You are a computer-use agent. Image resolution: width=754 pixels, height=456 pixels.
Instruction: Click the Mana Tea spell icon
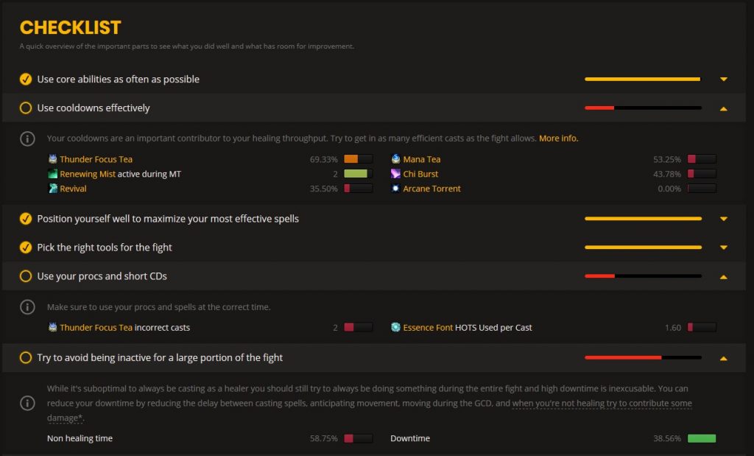[x=395, y=159]
